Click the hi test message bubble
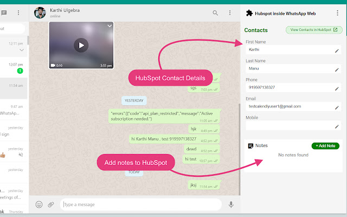Screen dimensions: 347x217 click(201, 159)
